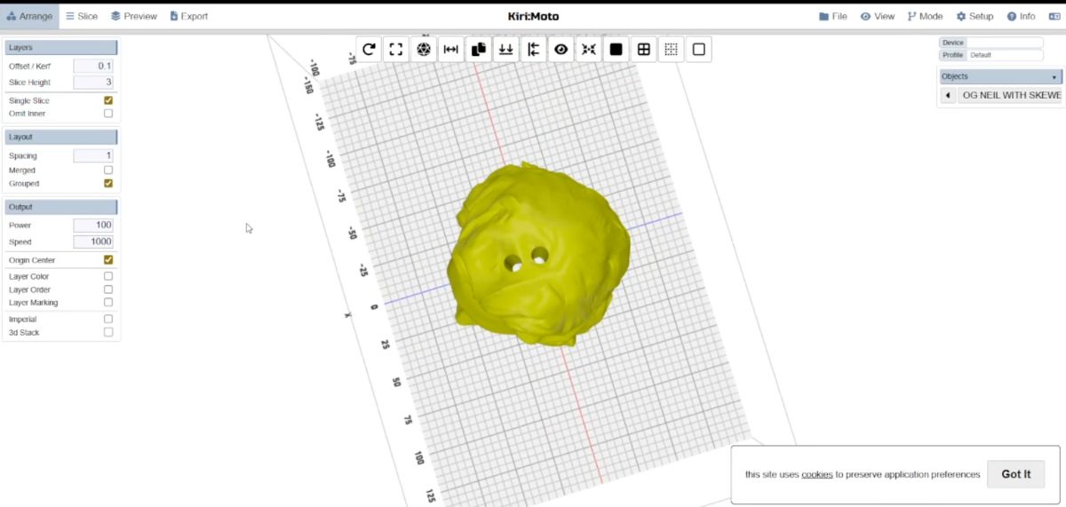The image size is (1066, 507).
Task: Click the left-arrow icon beside OG NEIL object
Action: point(948,95)
